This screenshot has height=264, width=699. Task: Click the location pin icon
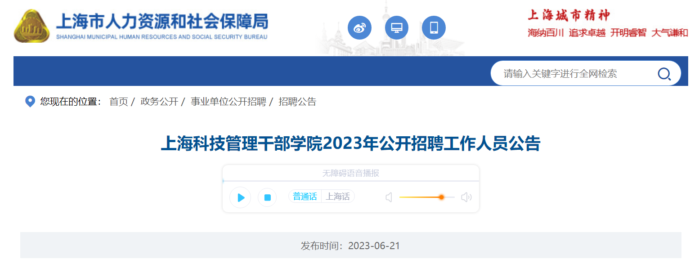pos(30,102)
